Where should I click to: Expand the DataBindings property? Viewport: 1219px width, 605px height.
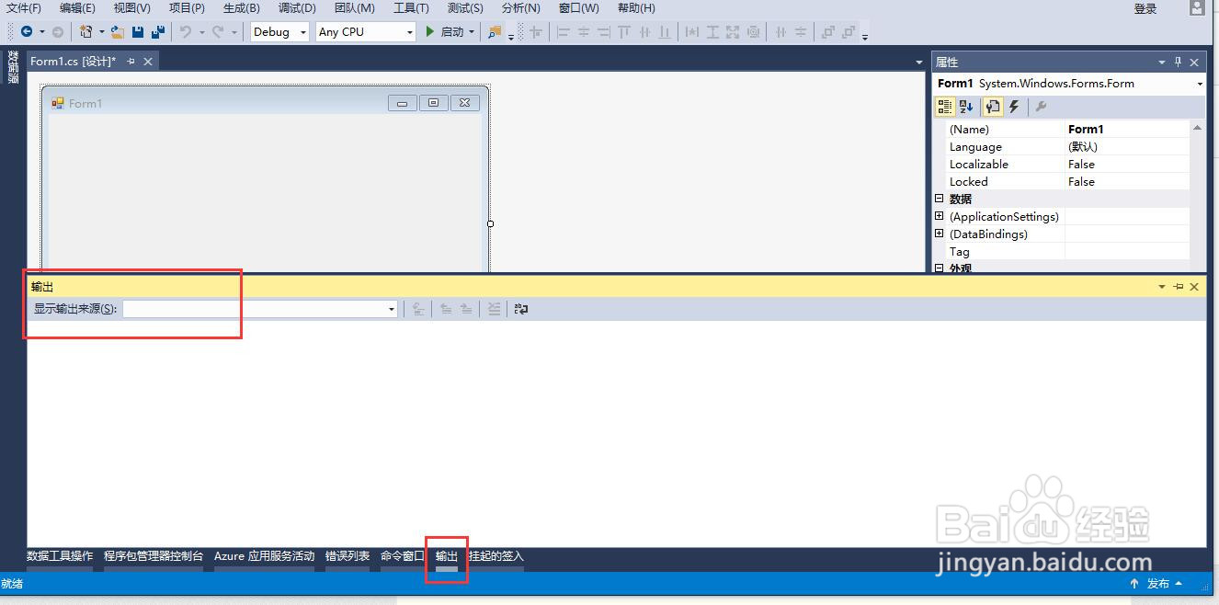coord(940,234)
